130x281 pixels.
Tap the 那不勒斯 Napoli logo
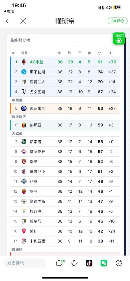click(x=24, y=72)
